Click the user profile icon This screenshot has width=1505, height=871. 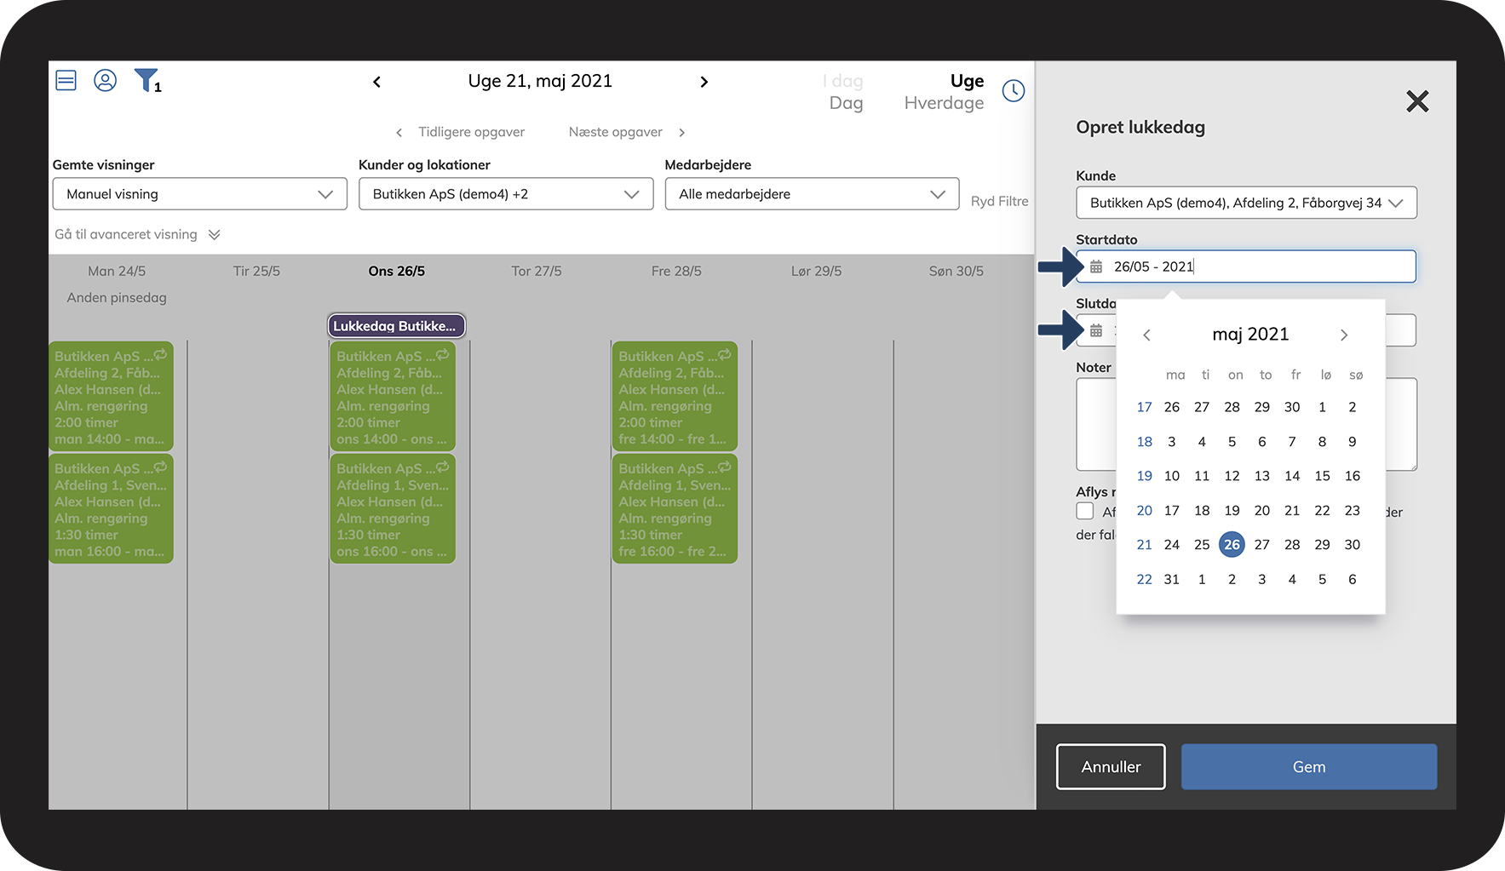[x=105, y=81]
